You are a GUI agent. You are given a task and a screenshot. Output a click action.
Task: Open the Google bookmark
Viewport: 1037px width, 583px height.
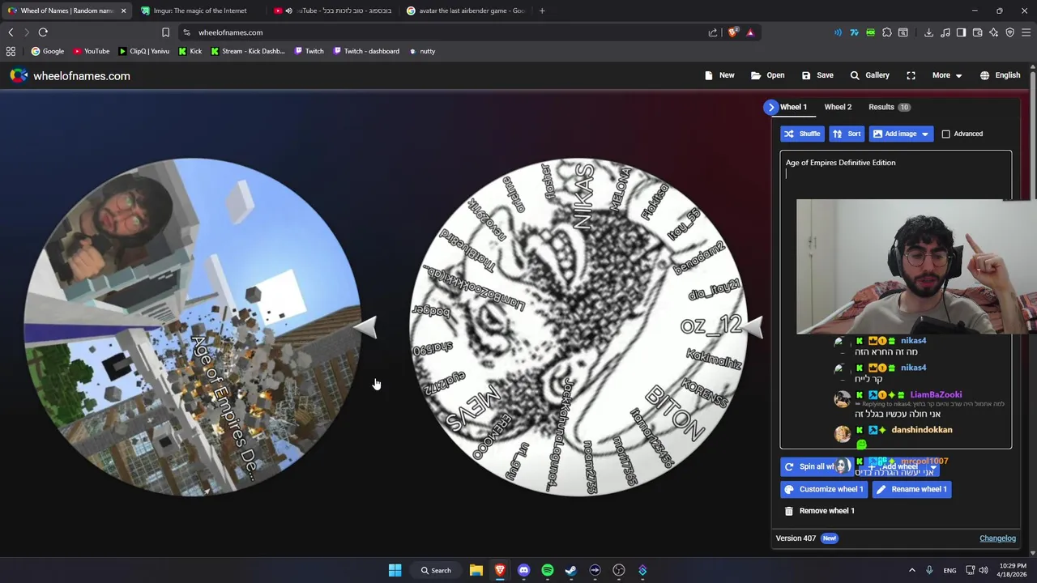point(47,51)
